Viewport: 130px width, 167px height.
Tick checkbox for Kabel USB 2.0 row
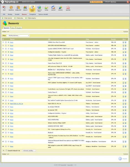click(x=6, y=104)
